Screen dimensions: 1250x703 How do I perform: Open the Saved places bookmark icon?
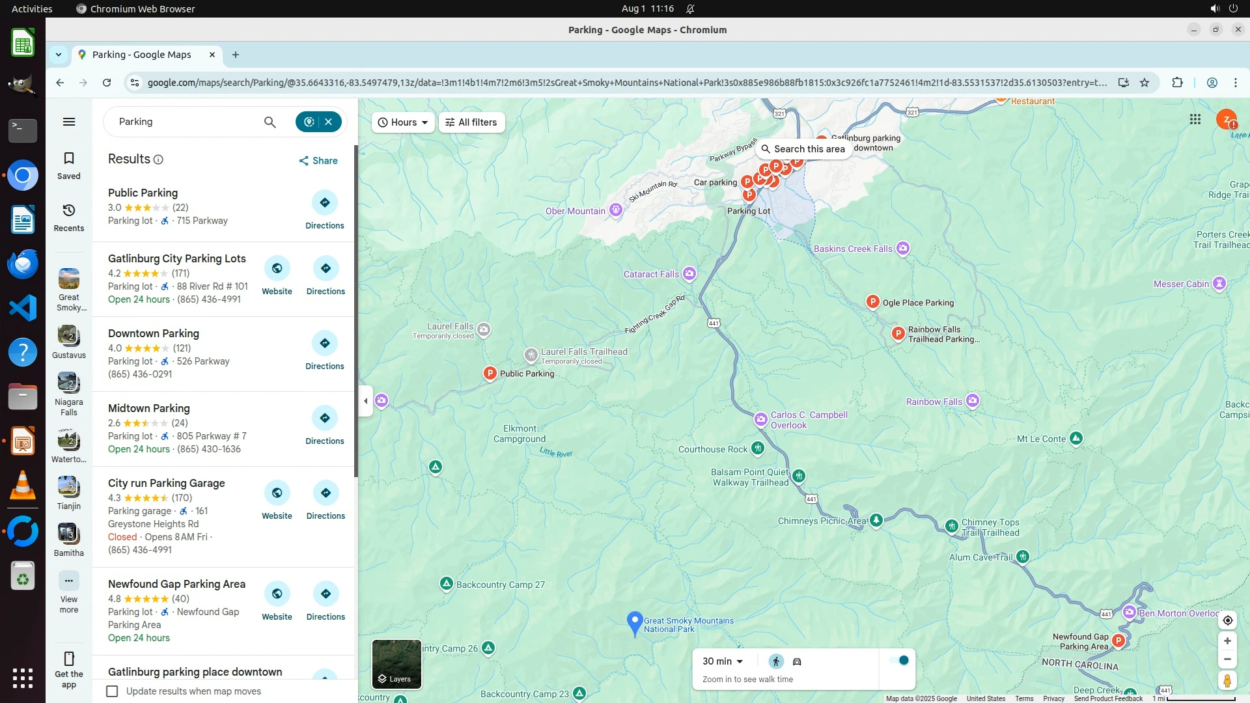click(x=69, y=159)
